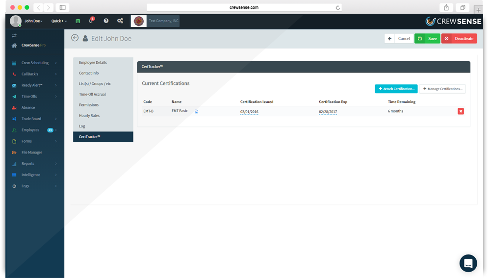
Task: Open Reports sidebar item
Action: (x=27, y=164)
